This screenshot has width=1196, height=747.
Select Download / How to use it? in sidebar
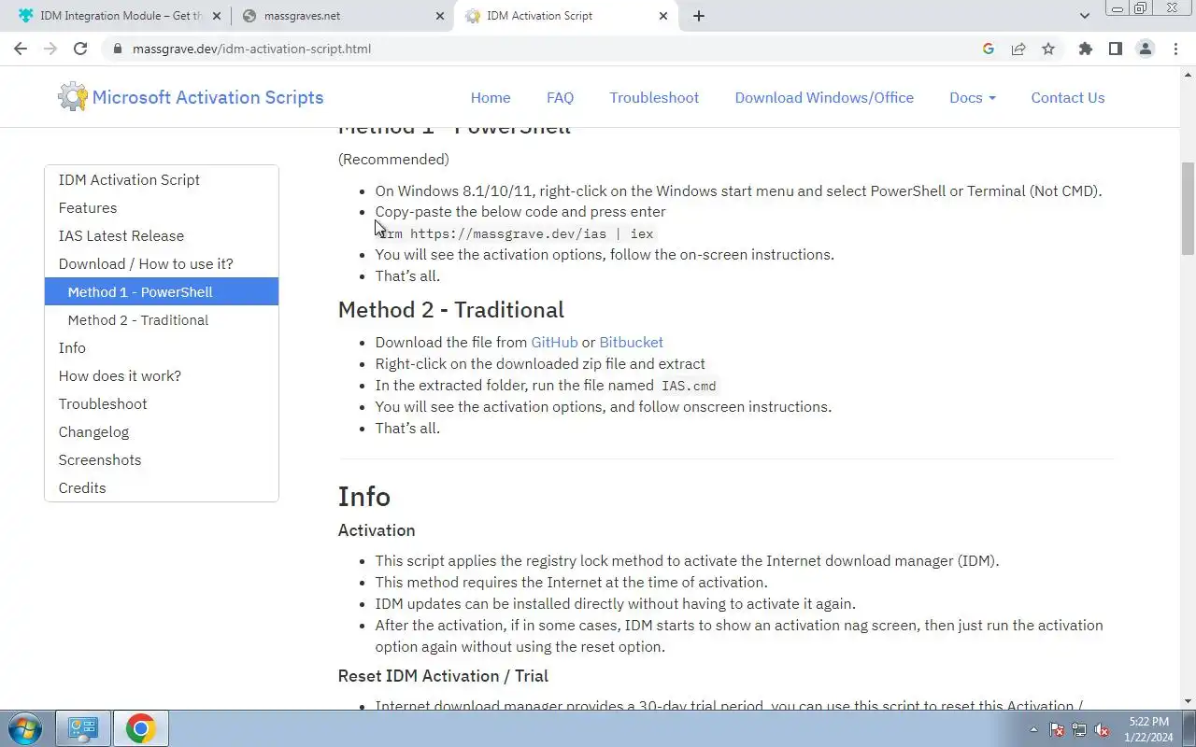(x=162, y=263)
